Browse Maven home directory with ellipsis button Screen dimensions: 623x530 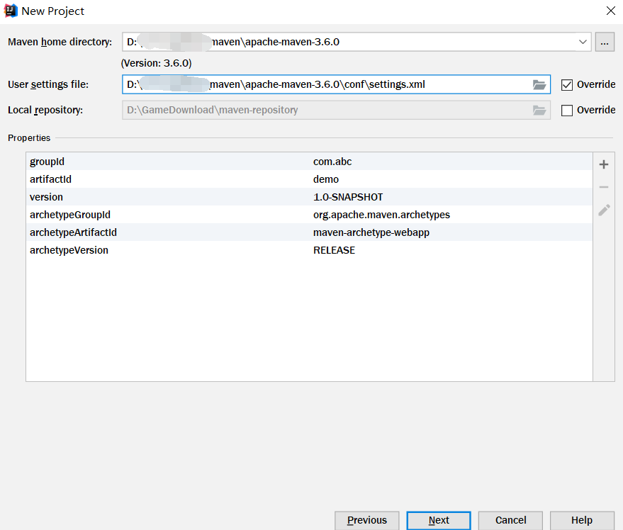click(605, 42)
